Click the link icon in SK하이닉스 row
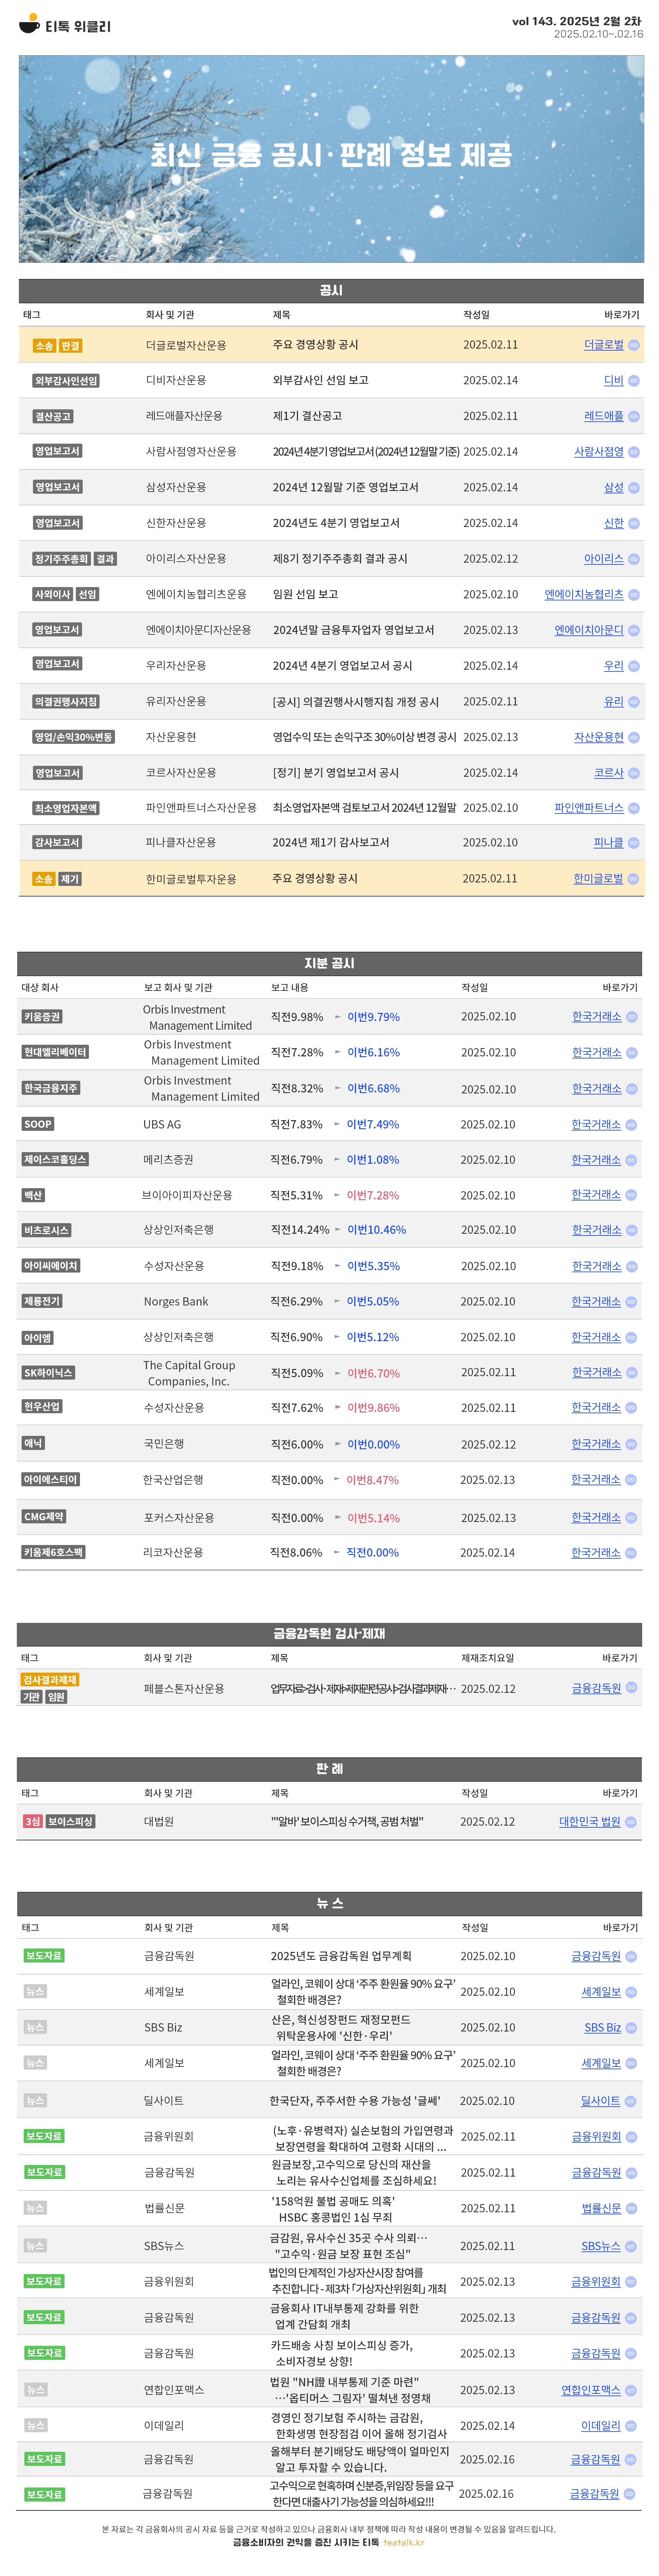659x2576 pixels. [632, 1373]
